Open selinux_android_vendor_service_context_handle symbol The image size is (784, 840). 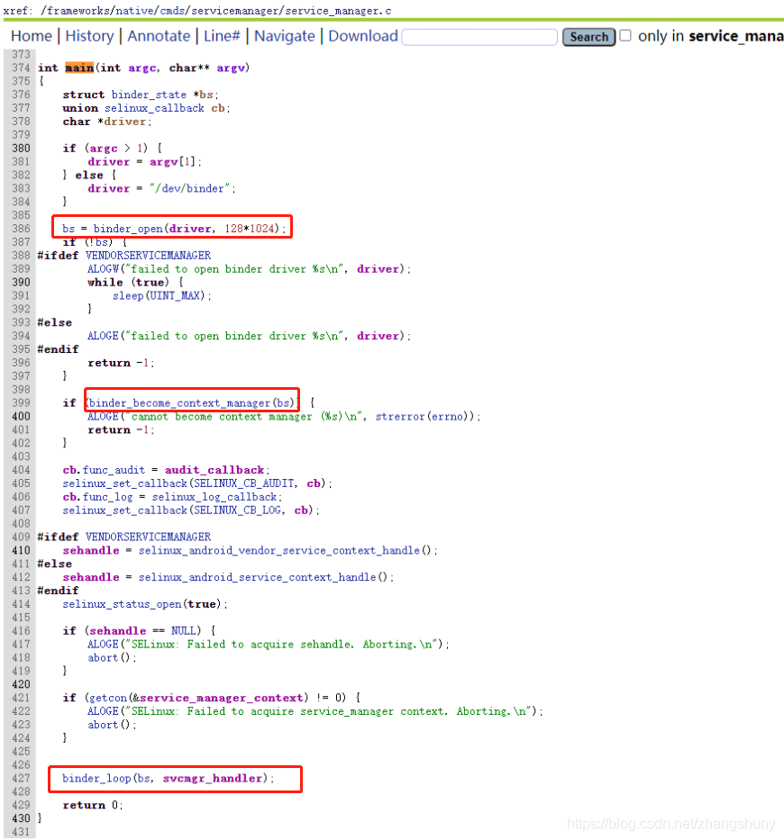click(x=278, y=550)
